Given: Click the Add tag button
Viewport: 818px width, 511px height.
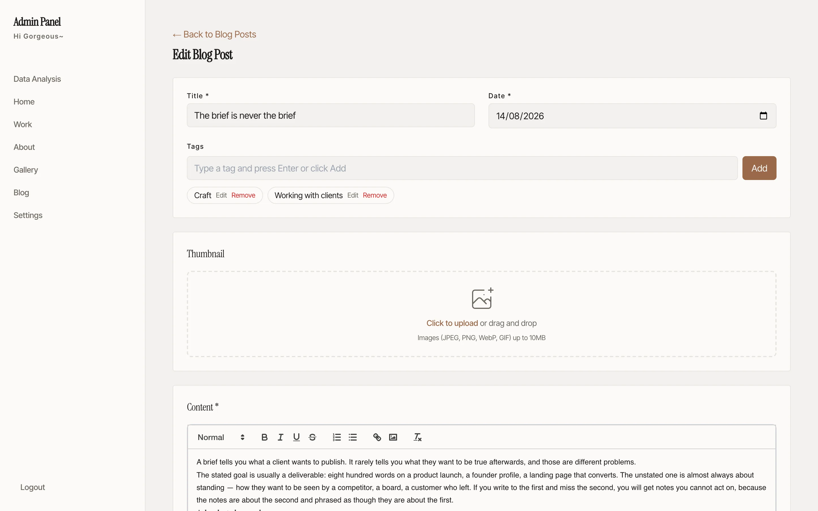Looking at the screenshot, I should [759, 168].
